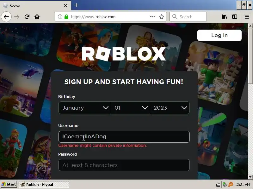Image resolution: width=253 pixels, height=189 pixels.
Task: Click the tray on-screen keyboard icon
Action: point(218,185)
